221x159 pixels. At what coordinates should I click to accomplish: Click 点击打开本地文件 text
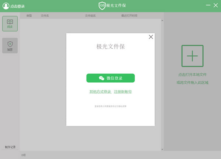coord(192,75)
